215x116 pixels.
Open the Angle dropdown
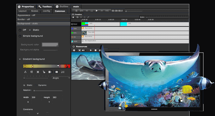61,78
